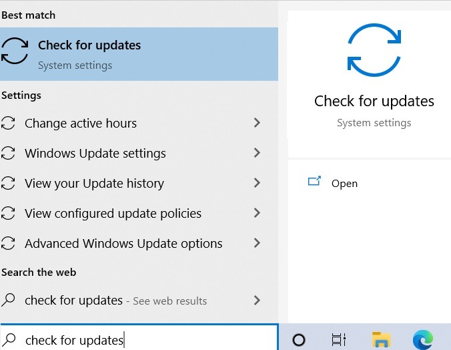451x350 pixels.
Task: Click System settings text in the preview pane
Action: pyautogui.click(x=374, y=123)
